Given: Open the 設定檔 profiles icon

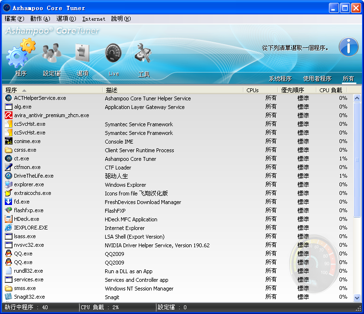Looking at the screenshot, I should pyautogui.click(x=51, y=54).
